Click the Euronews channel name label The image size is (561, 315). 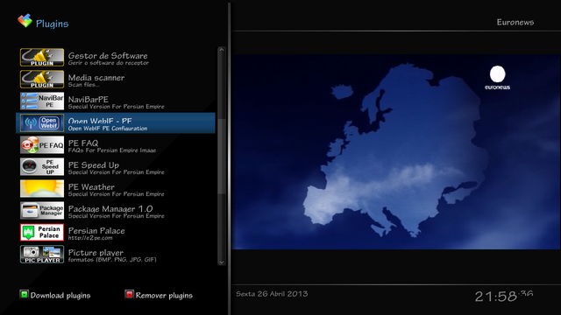coord(515,22)
